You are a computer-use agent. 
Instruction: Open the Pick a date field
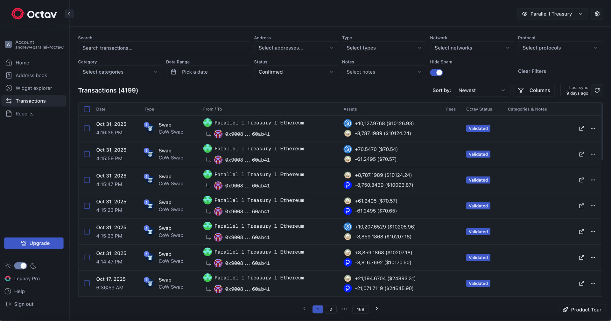coord(208,72)
